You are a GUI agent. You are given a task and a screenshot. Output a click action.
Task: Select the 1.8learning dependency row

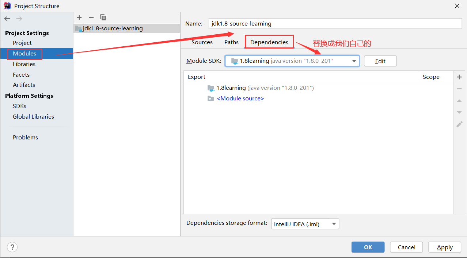click(x=319, y=88)
